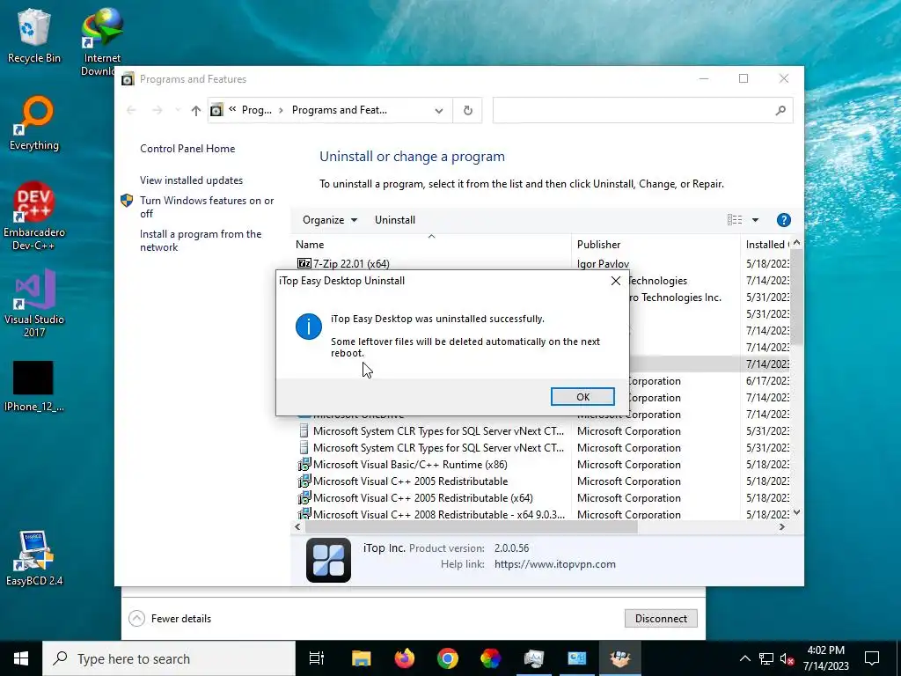Open File Explorer from the taskbar
Image resolution: width=901 pixels, height=676 pixels.
point(362,658)
